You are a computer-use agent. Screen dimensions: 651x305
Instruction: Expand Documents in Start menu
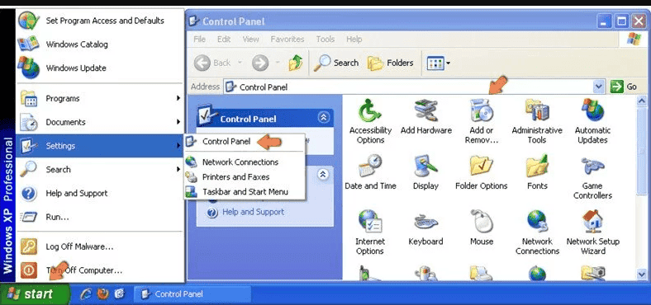coord(100,122)
